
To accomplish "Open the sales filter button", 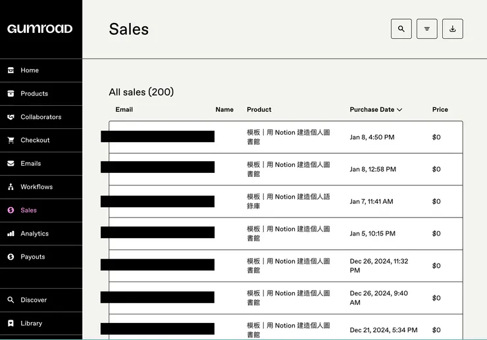I will pyautogui.click(x=427, y=29).
